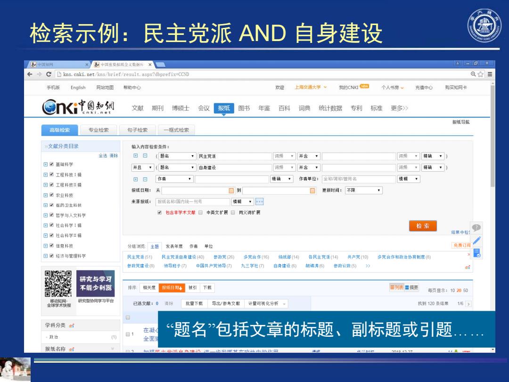Click the blue pencil icon on right sidebar
The image size is (509, 382).
(476, 241)
